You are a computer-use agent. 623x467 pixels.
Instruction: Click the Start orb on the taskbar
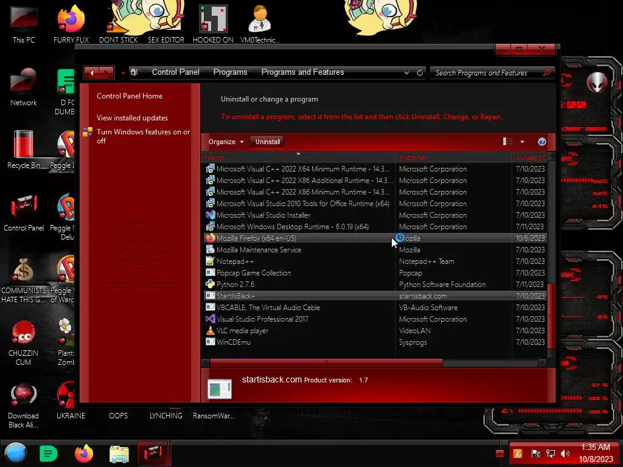[x=15, y=453]
